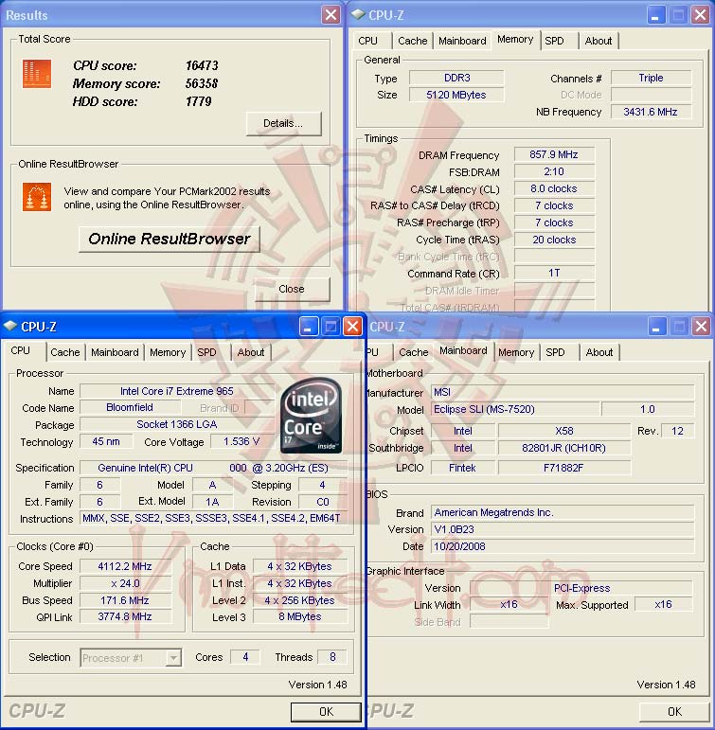Click the American Megatrends Inc. brand field
The width and height of the screenshot is (715, 730).
563,512
